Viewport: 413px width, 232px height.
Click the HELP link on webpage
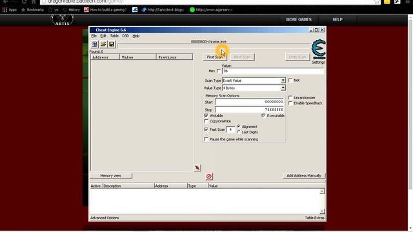tap(337, 20)
